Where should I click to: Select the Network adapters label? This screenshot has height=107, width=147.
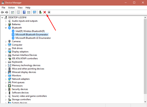coord(21,79)
